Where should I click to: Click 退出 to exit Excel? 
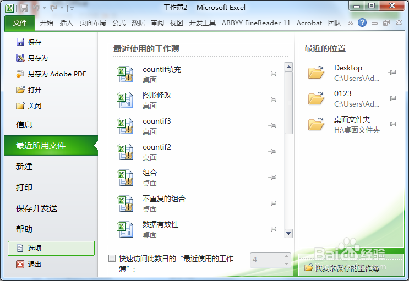pos(29,265)
